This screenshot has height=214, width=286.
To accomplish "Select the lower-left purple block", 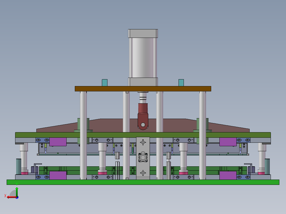I will click(x=58, y=175).
